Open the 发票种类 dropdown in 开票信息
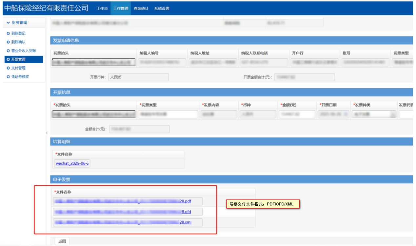Viewport: 416px width, 246px height. 393,114
